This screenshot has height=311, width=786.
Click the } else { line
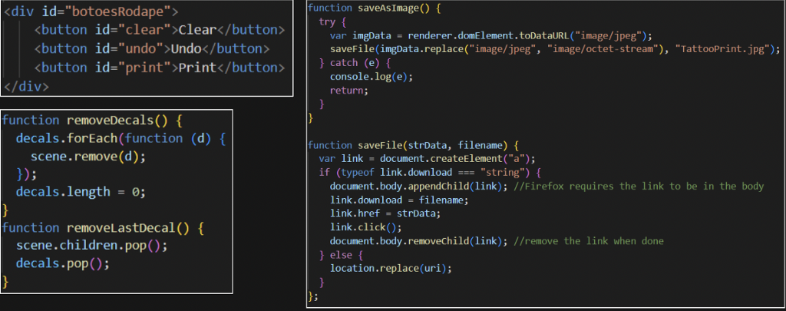pos(340,254)
